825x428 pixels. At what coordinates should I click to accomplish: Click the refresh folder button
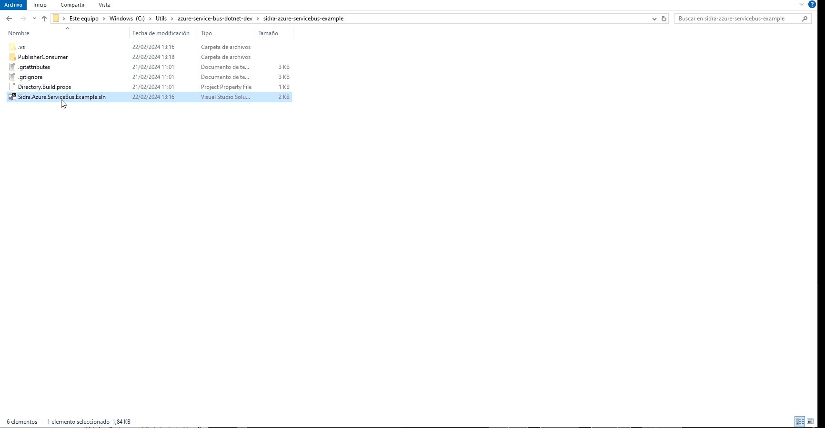tap(664, 19)
